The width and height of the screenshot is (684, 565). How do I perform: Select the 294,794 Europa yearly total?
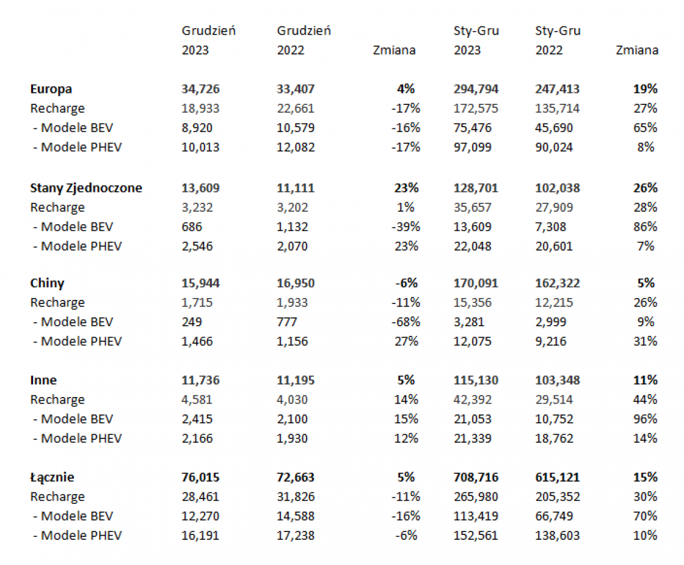tap(476, 89)
